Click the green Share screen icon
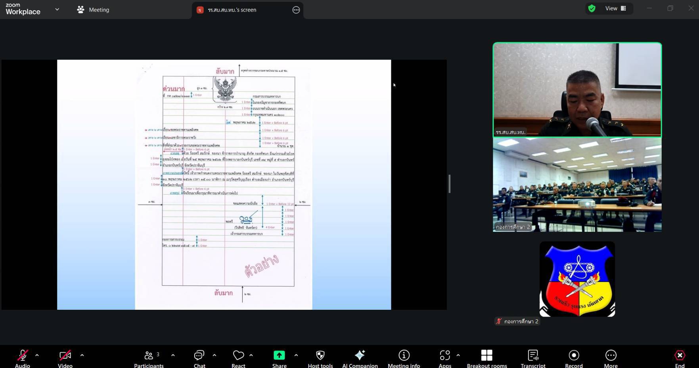Viewport: 699px width, 368px height. 279,356
